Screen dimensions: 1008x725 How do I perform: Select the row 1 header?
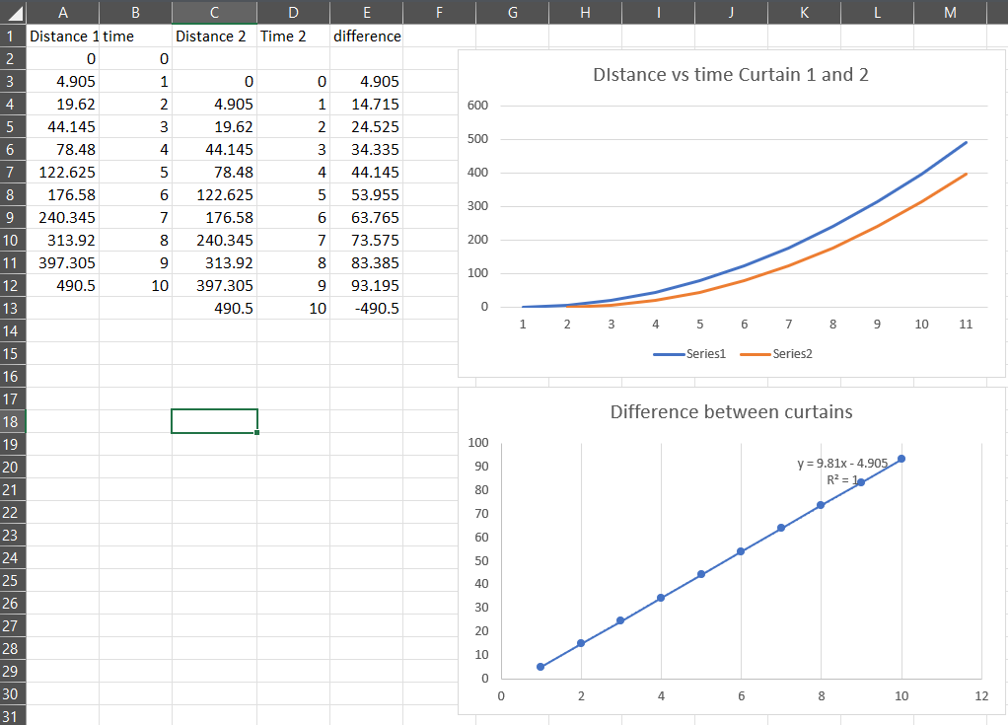tap(13, 36)
